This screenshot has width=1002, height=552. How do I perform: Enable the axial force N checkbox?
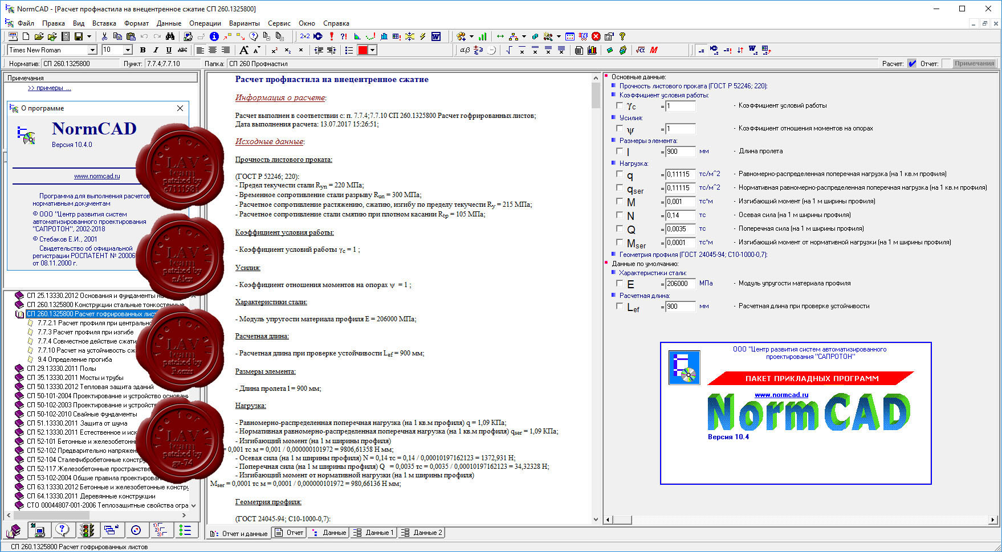[620, 215]
